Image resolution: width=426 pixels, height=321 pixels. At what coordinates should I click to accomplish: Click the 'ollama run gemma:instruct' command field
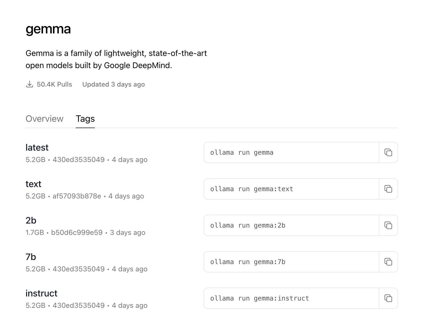tap(291, 298)
